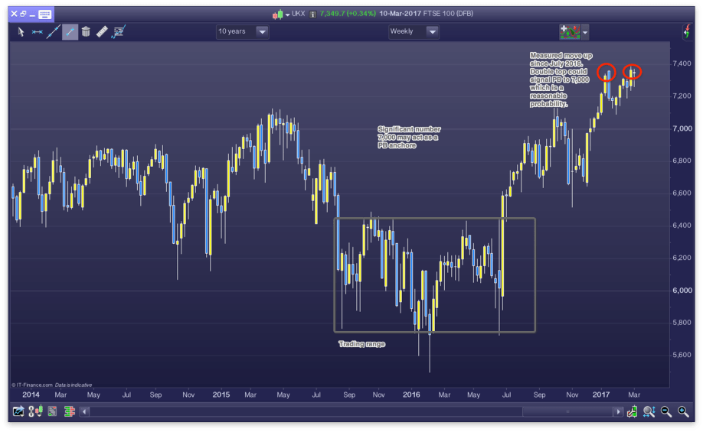Click the IT-Finance.com link
The width and height of the screenshot is (703, 432).
click(34, 385)
